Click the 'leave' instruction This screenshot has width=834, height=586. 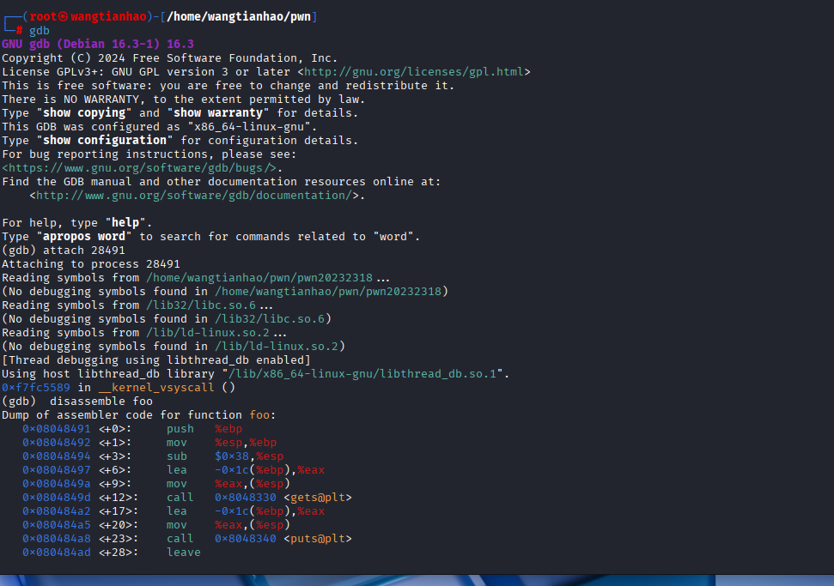pyautogui.click(x=184, y=553)
